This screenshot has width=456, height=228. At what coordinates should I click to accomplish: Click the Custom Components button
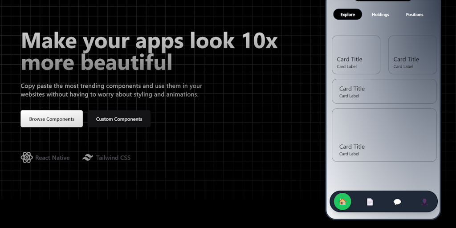119,118
